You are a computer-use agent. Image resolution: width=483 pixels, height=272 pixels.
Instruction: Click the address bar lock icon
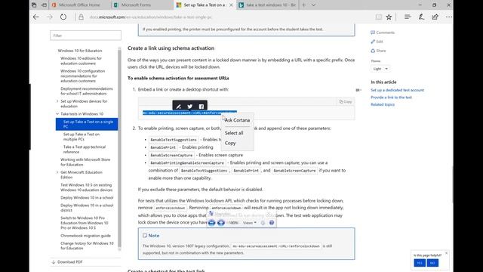coord(81,17)
